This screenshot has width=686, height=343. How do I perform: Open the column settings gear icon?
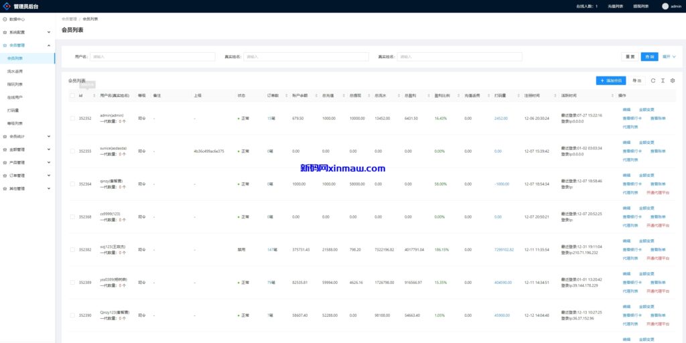click(x=673, y=80)
